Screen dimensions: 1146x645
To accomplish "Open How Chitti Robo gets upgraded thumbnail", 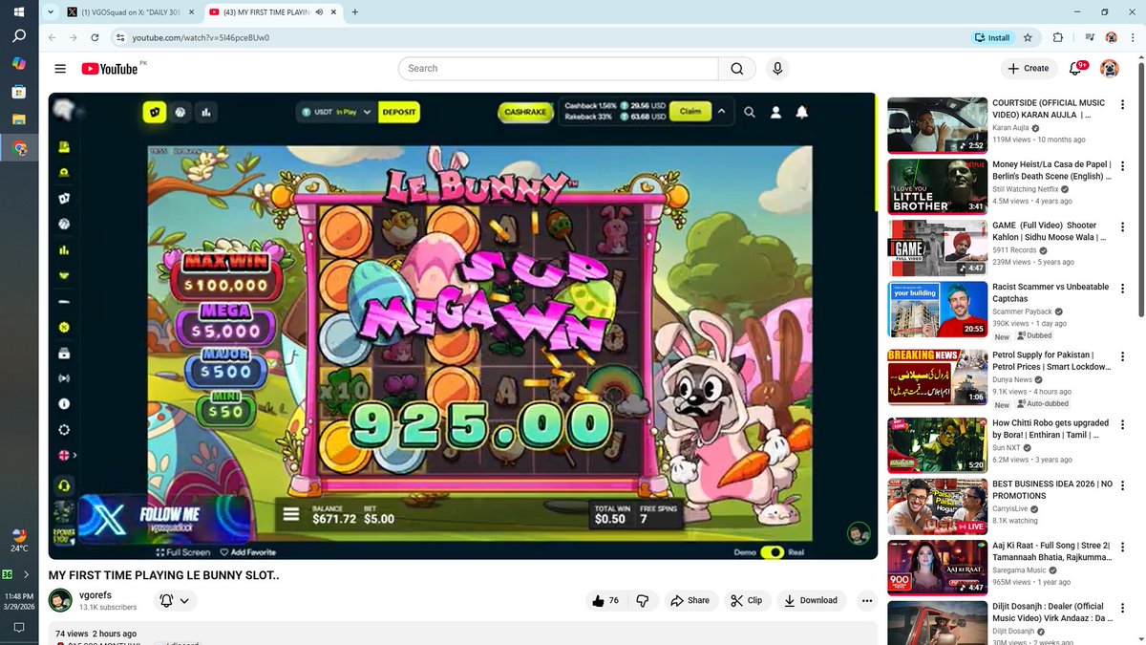I will click(x=937, y=445).
